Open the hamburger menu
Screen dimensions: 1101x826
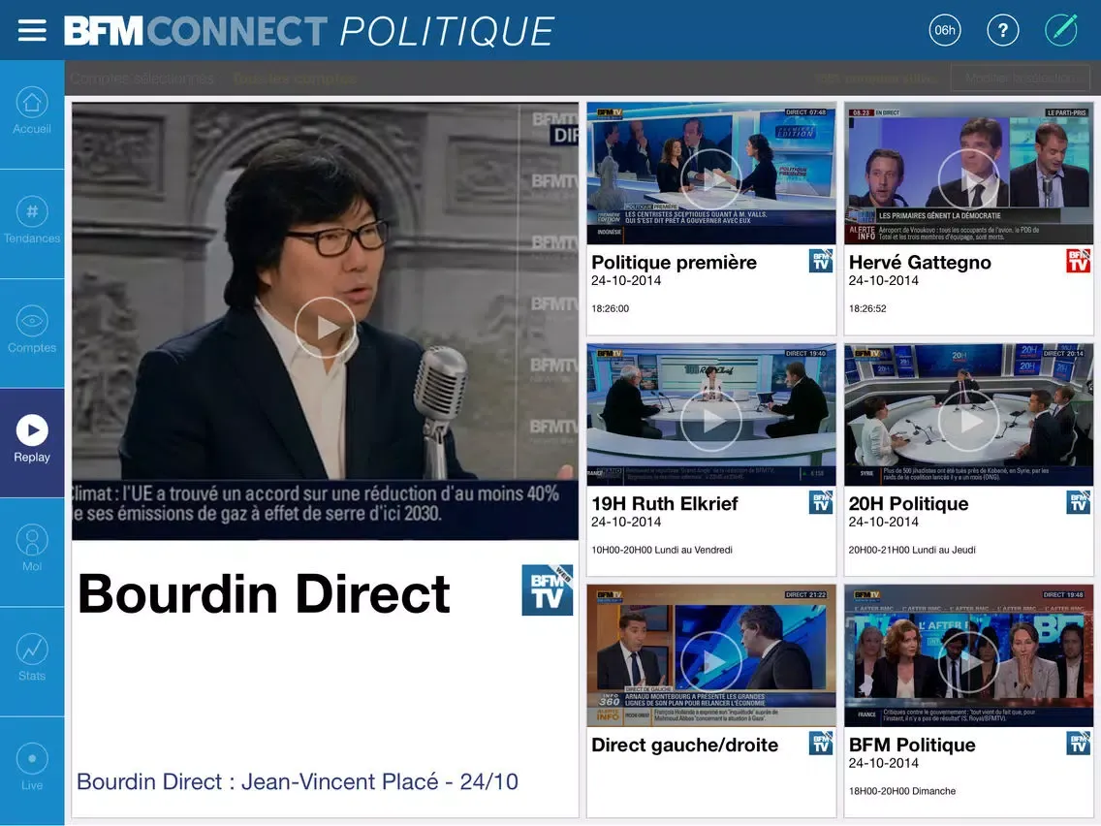click(x=32, y=31)
